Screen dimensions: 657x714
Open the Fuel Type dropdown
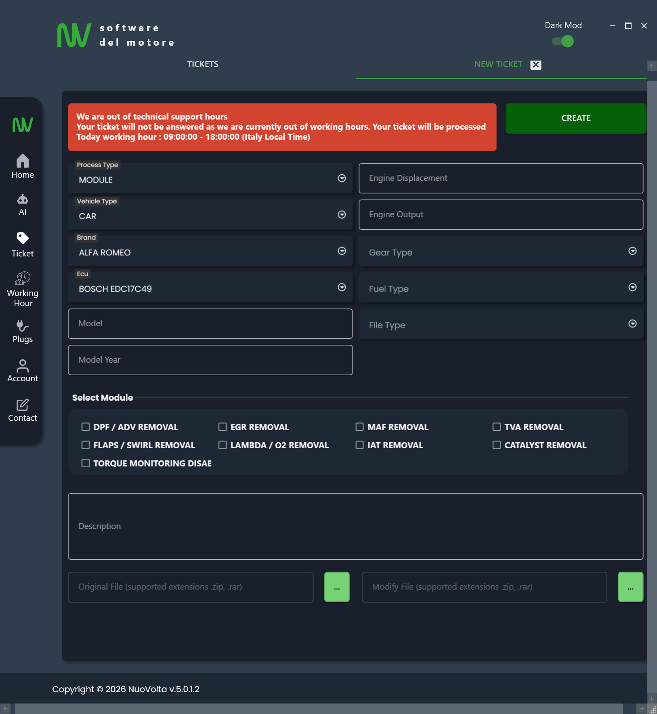[x=632, y=288]
